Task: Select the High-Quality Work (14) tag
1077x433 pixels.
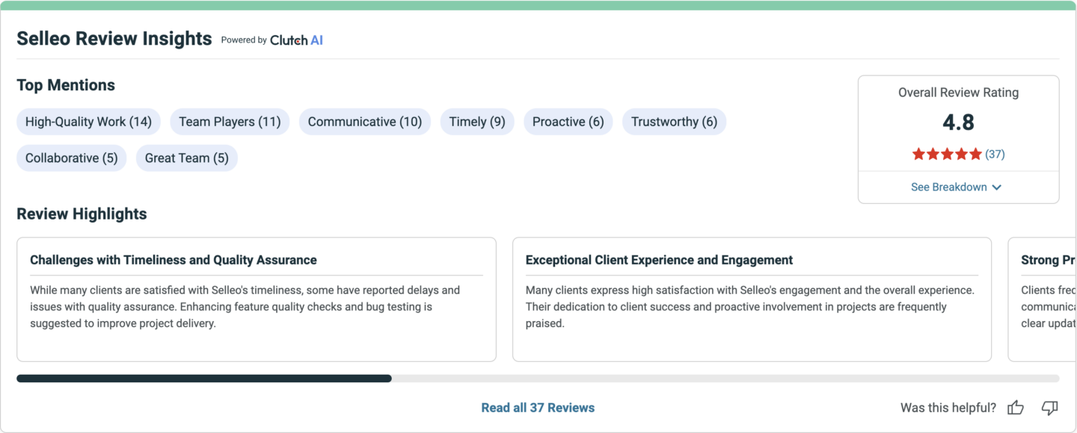Action: tap(88, 122)
